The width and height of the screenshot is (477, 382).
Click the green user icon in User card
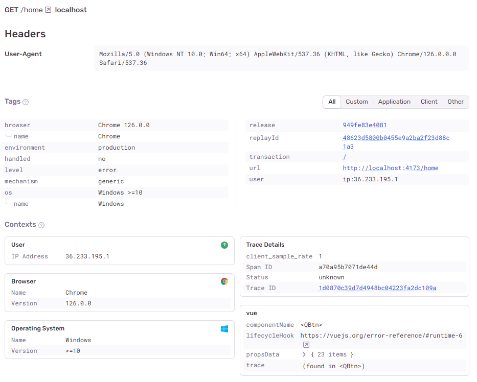(224, 245)
